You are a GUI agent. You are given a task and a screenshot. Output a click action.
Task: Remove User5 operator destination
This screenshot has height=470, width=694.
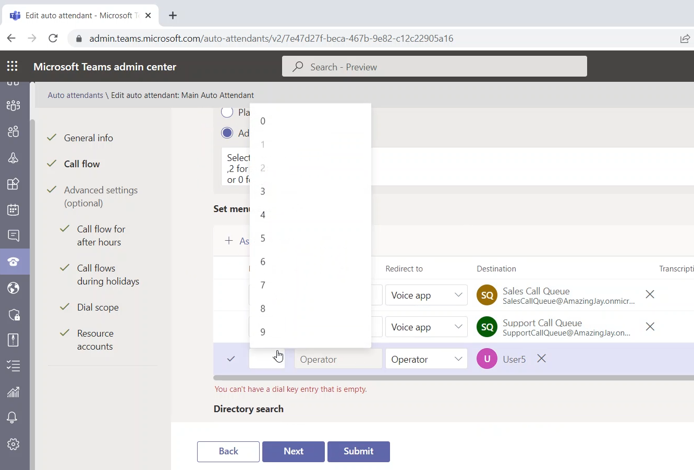[x=542, y=358]
